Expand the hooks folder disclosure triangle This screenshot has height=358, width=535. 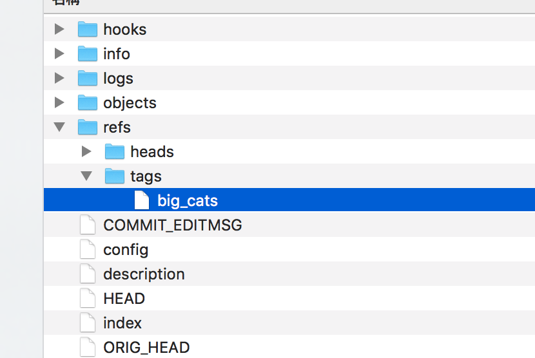(x=60, y=29)
